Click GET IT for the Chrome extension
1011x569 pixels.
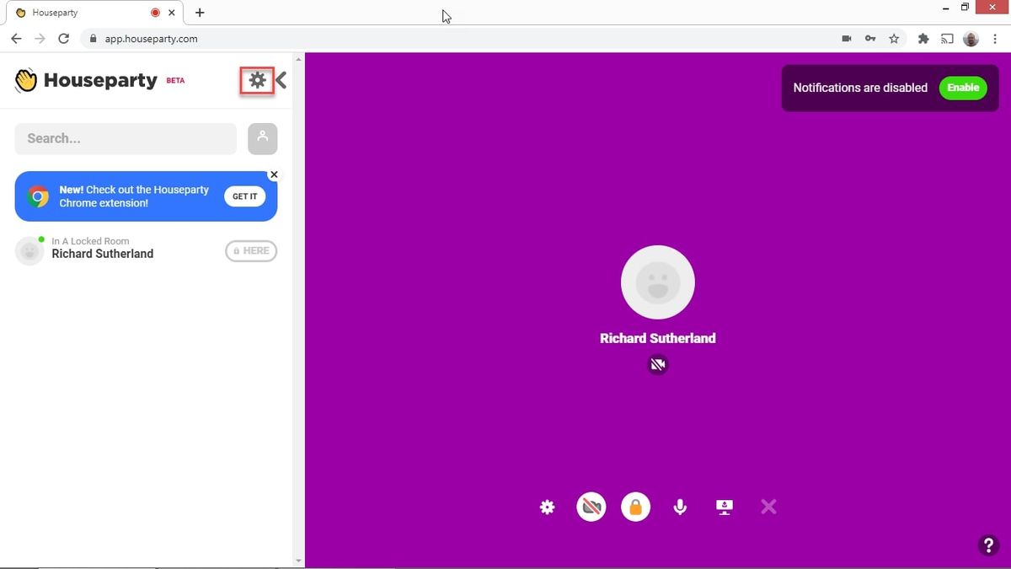point(244,196)
